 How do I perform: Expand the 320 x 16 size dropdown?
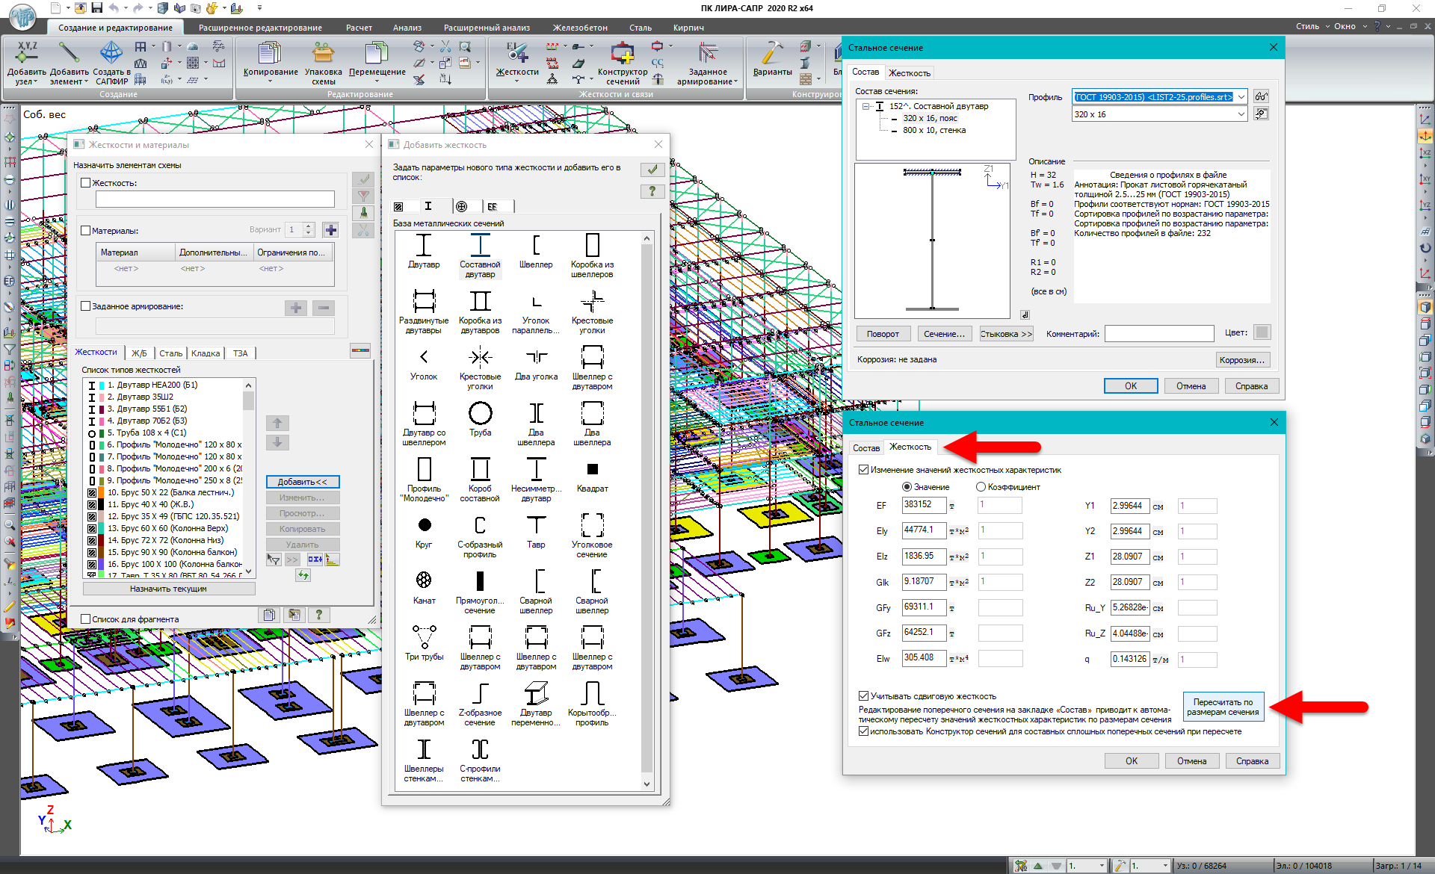coord(1241,114)
